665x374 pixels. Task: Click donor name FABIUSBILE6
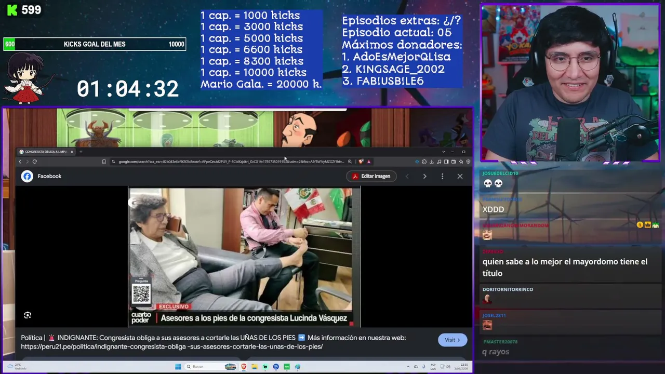390,81
